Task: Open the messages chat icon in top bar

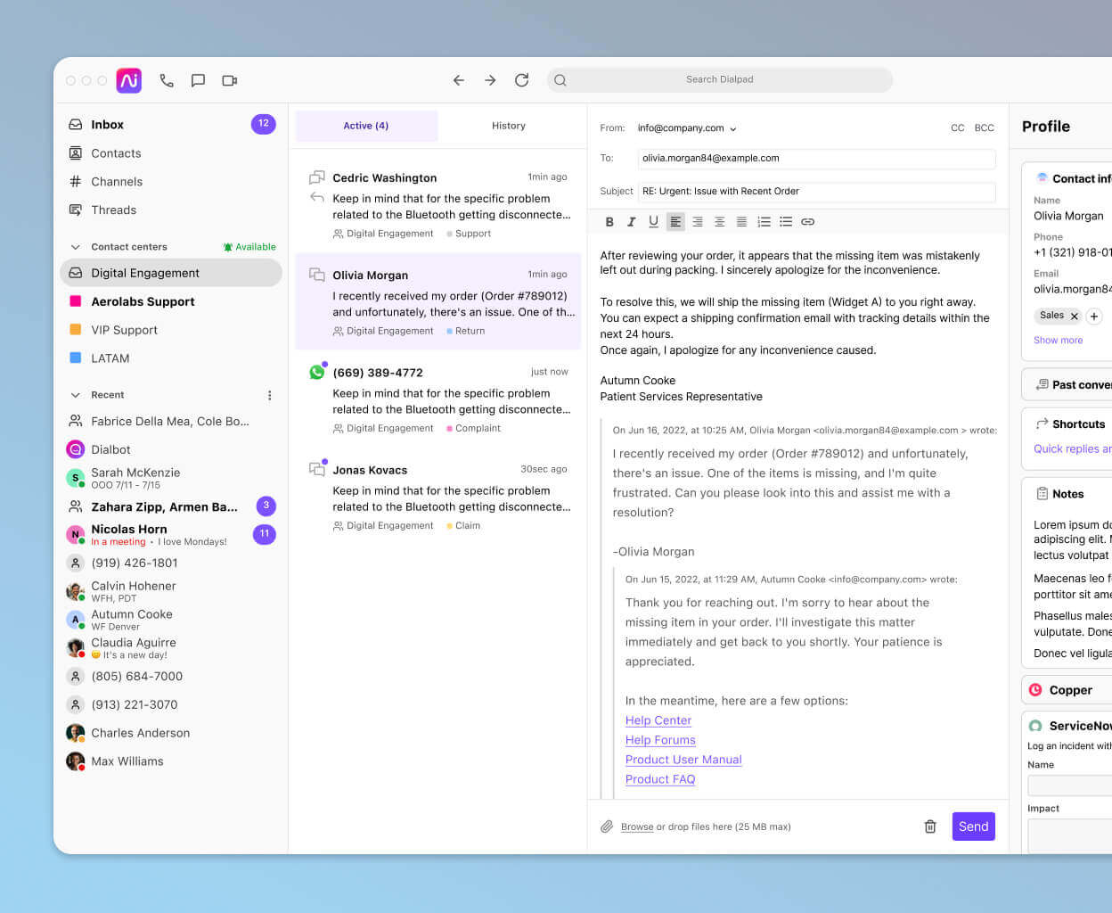Action: tap(198, 80)
